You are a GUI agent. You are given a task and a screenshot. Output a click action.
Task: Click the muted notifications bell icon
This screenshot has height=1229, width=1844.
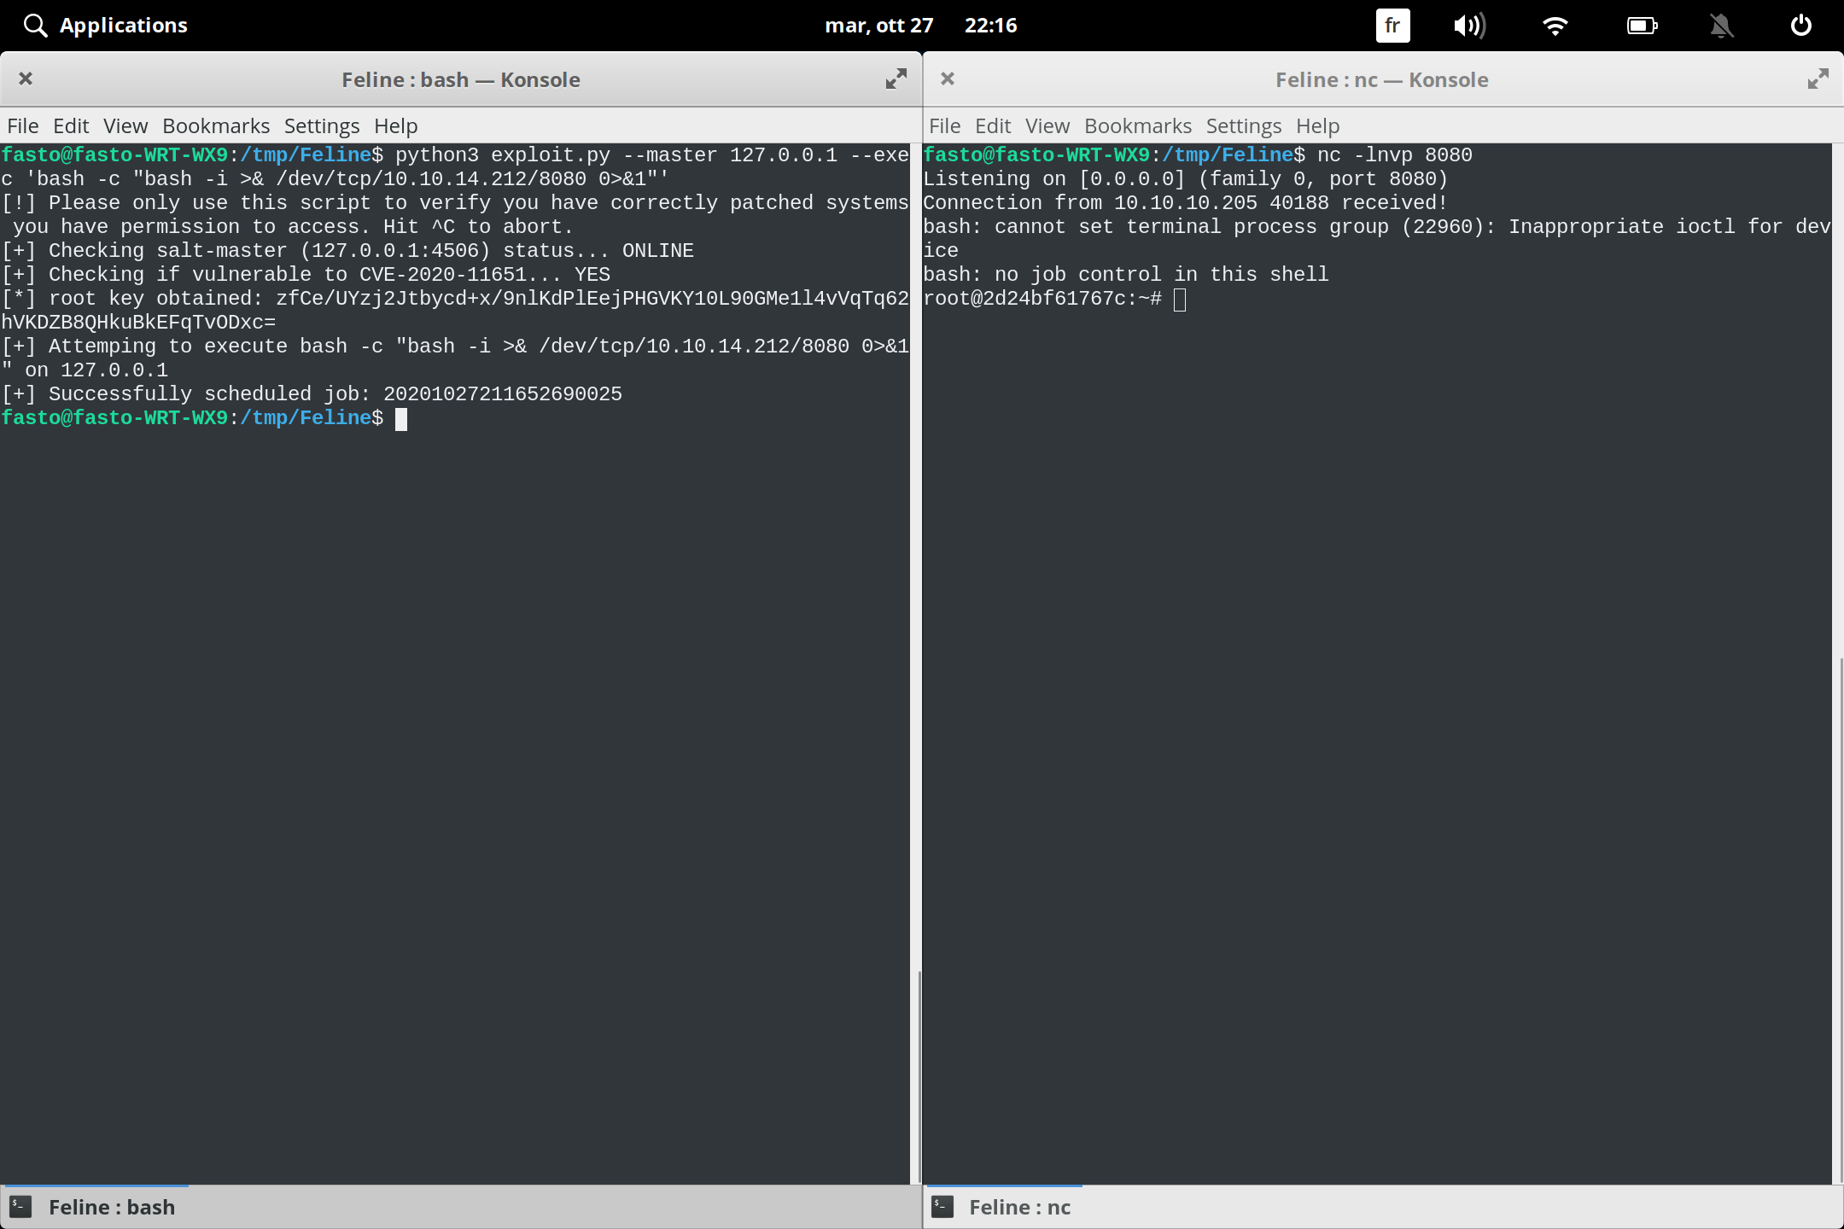[1721, 25]
